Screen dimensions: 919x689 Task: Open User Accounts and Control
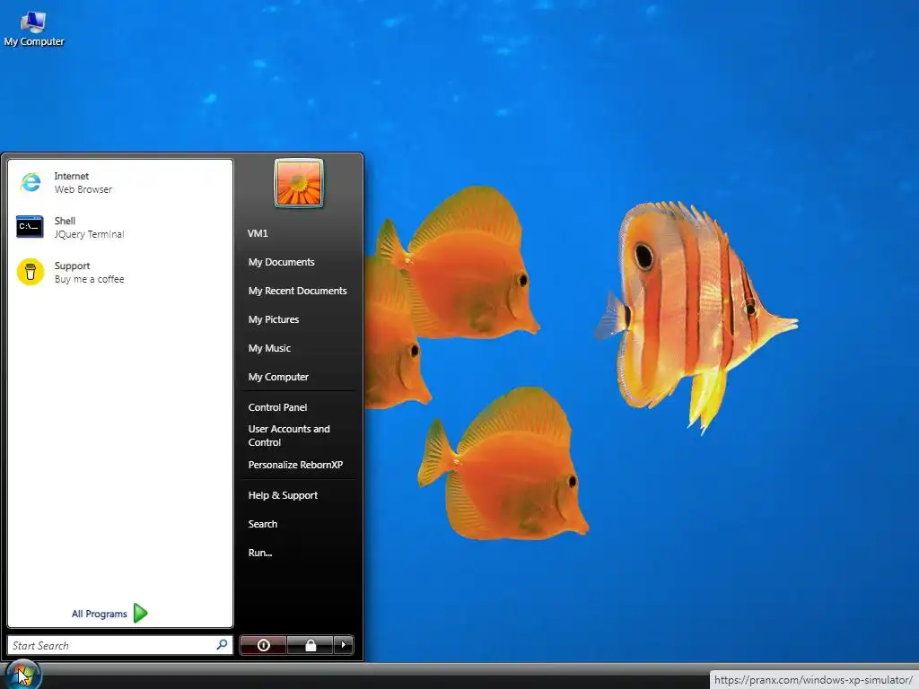click(x=289, y=436)
